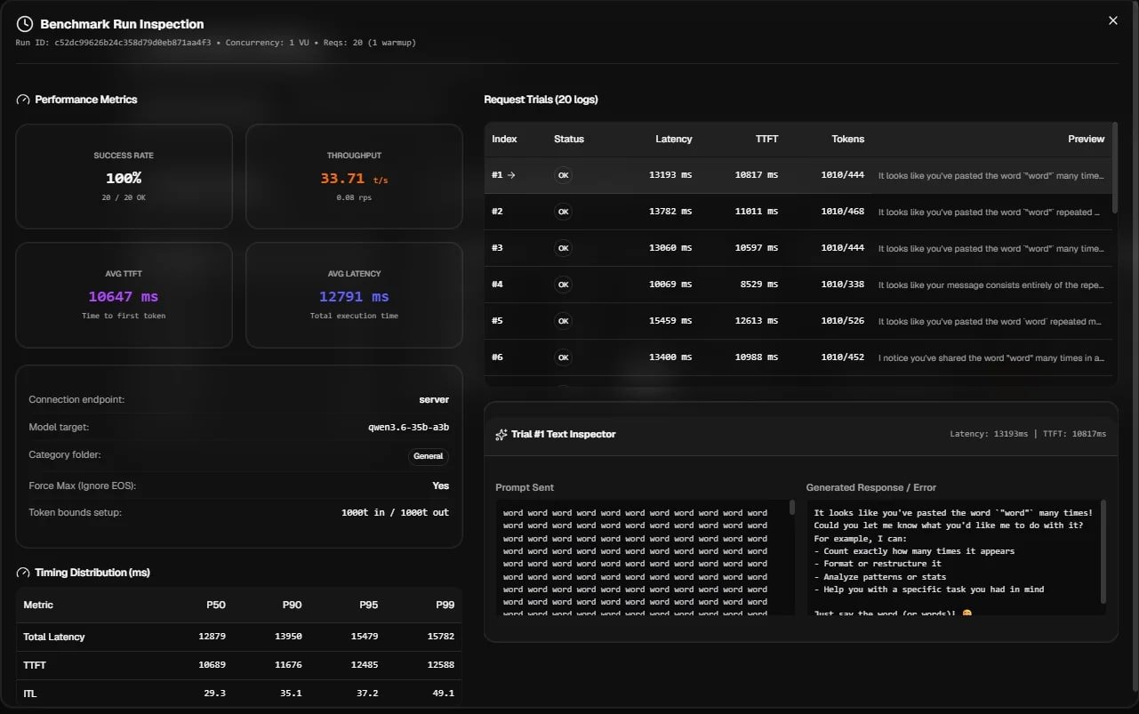
Task: Click the Avg TTFT 10647 ms value
Action: tap(124, 297)
